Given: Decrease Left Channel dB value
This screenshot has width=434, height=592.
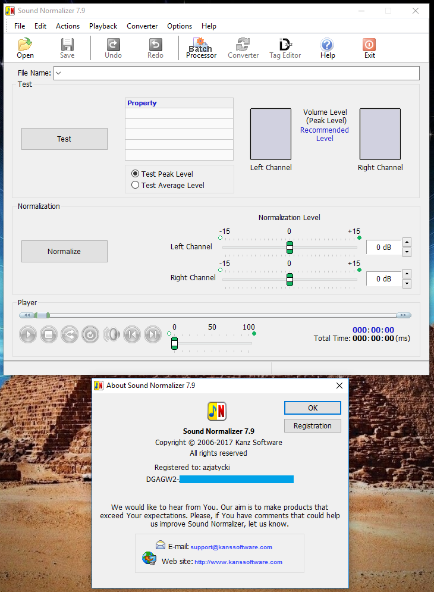Looking at the screenshot, I should (x=407, y=252).
